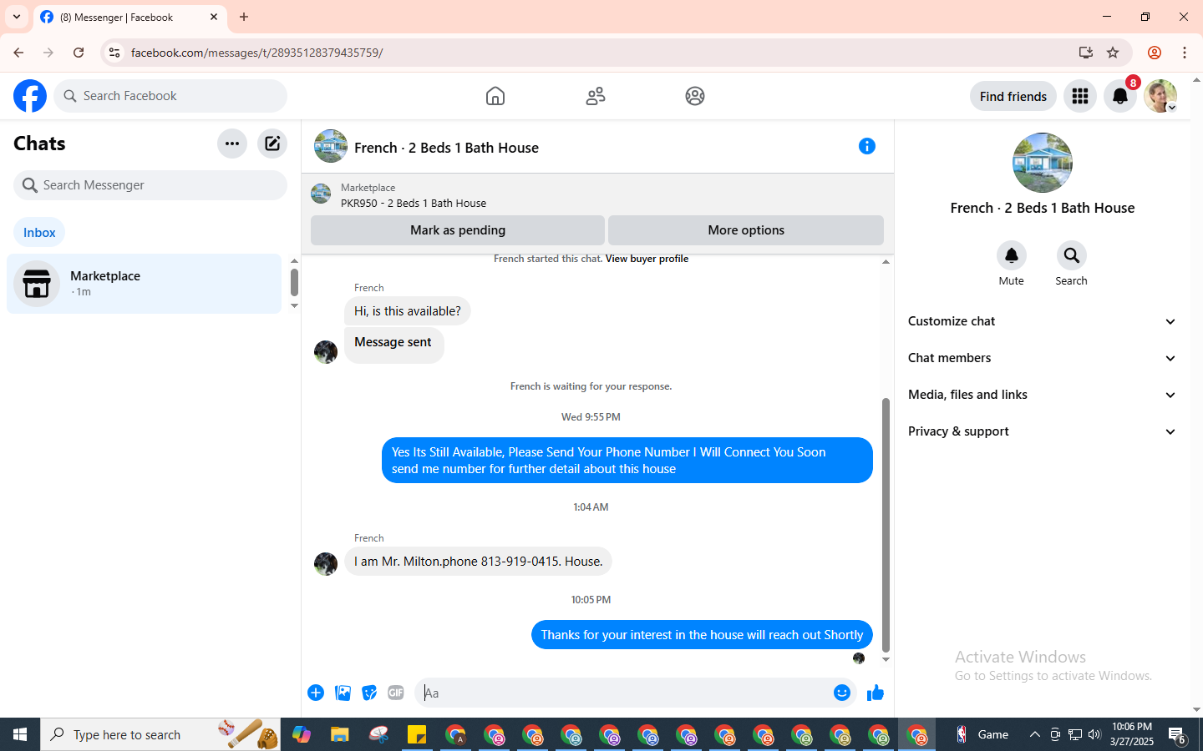Image resolution: width=1203 pixels, height=751 pixels.
Task: Start a new message compose icon
Action: click(272, 144)
